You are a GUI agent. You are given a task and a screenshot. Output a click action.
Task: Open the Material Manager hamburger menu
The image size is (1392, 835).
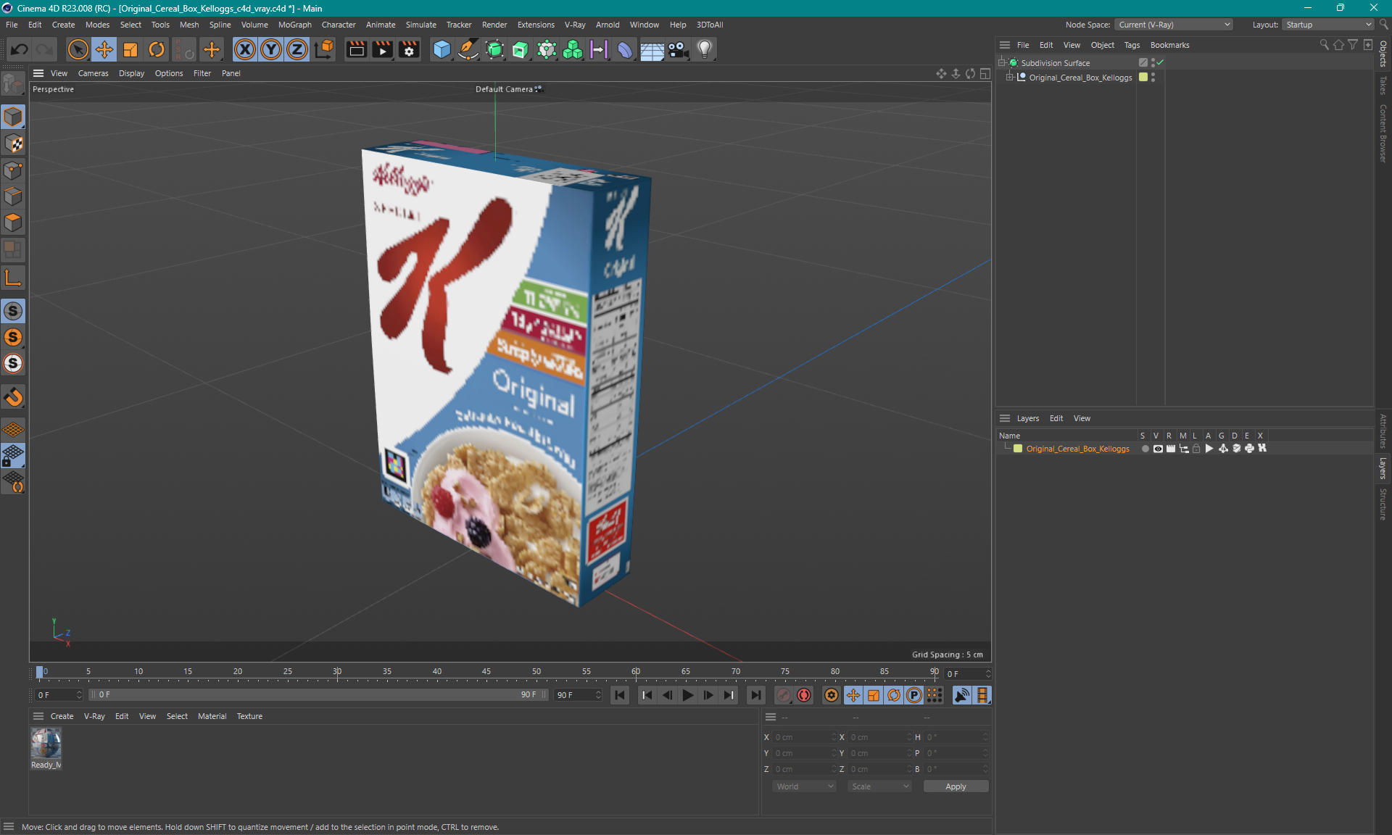(38, 716)
